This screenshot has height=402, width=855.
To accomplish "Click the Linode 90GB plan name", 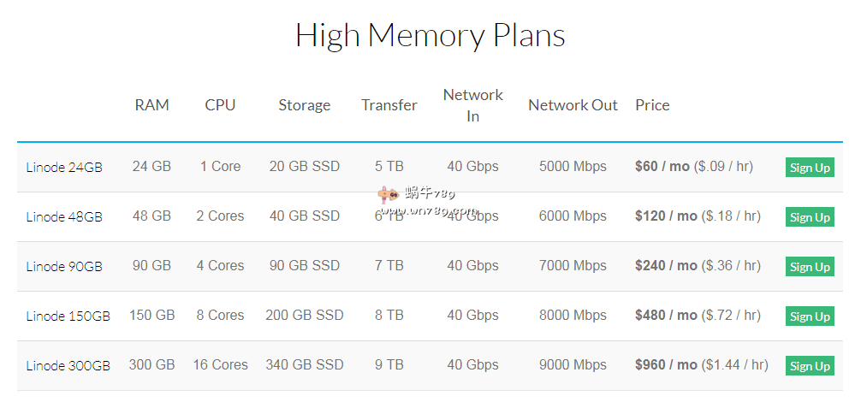I will 64,267.
